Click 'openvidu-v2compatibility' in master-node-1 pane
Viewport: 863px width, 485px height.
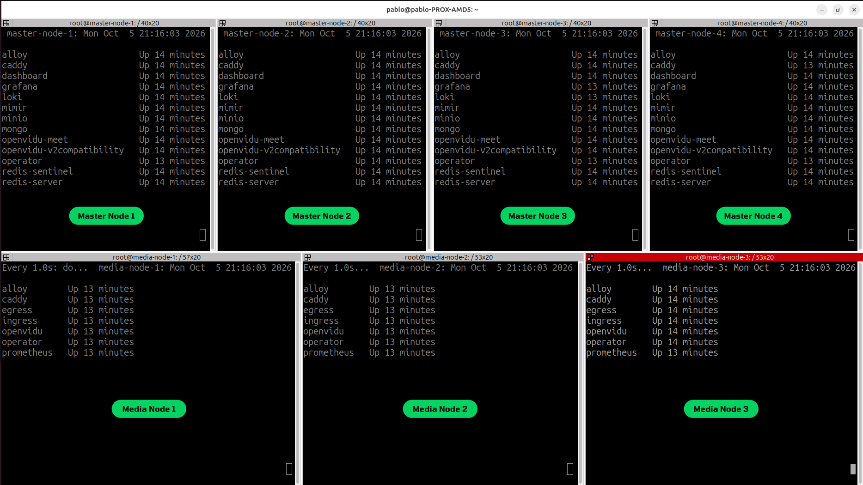[x=63, y=150]
